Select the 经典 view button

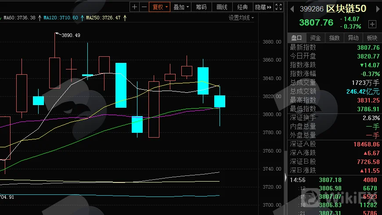pyautogui.click(x=242, y=7)
